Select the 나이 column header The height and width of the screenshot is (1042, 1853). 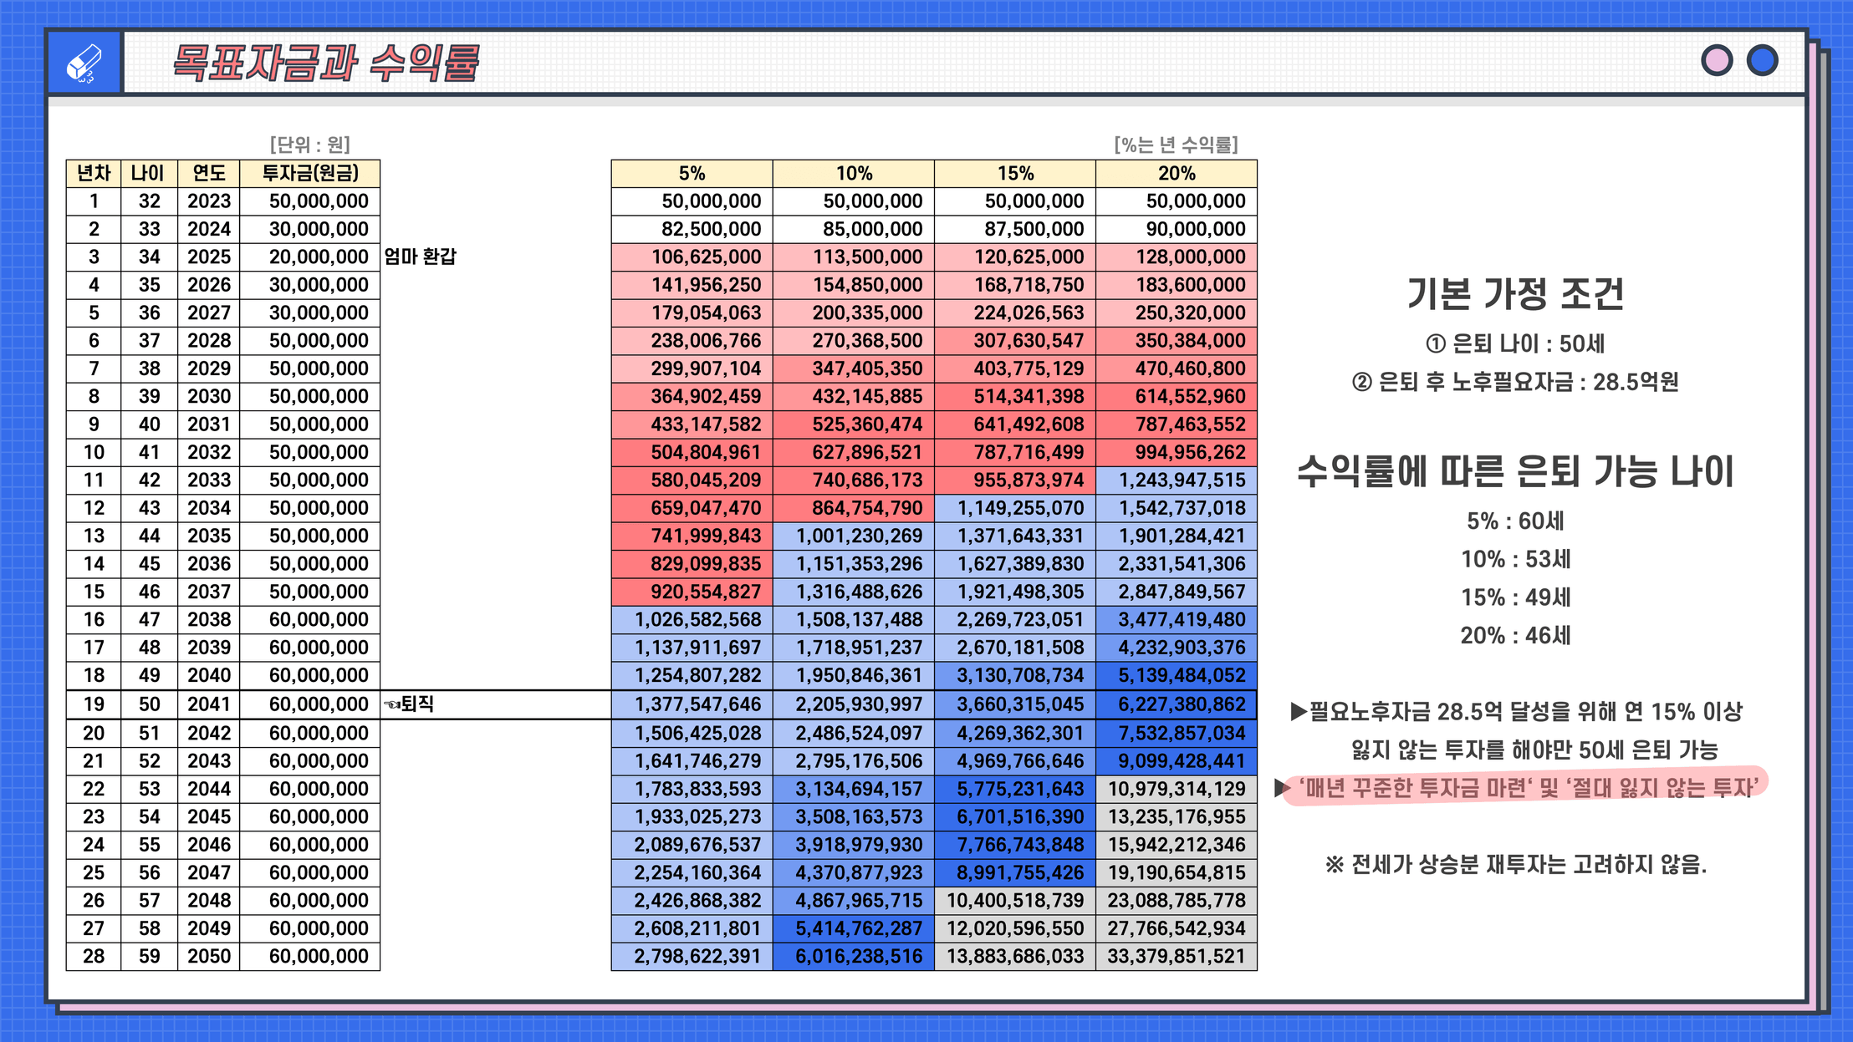pos(149,173)
